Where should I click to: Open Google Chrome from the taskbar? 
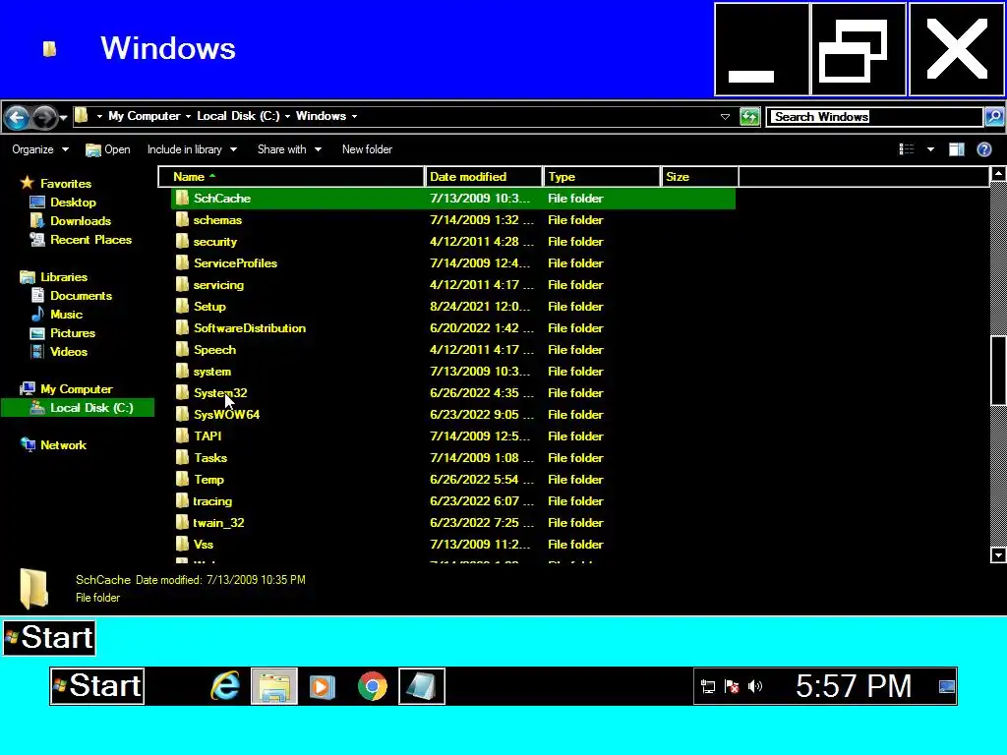tap(373, 686)
